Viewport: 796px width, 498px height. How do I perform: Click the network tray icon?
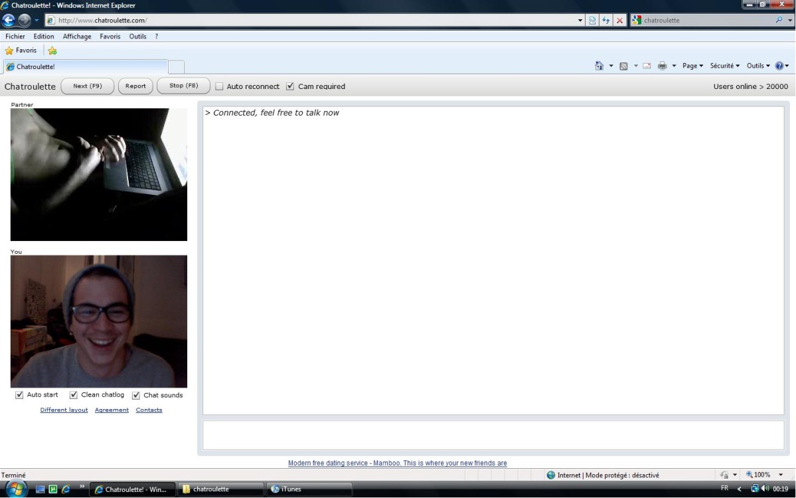click(x=755, y=488)
